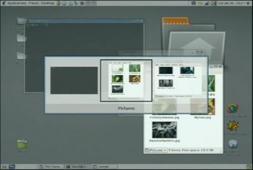253x170 pixels.
Task: Open the sun-shaped desktop launcher icon
Action: [233, 126]
